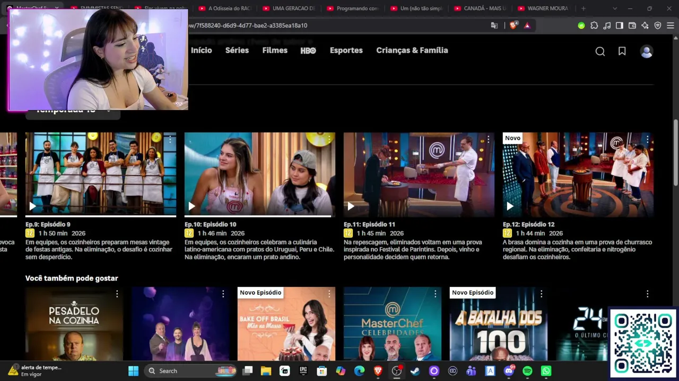Open a new browser tab
This screenshot has width=679, height=381.
pyautogui.click(x=584, y=8)
